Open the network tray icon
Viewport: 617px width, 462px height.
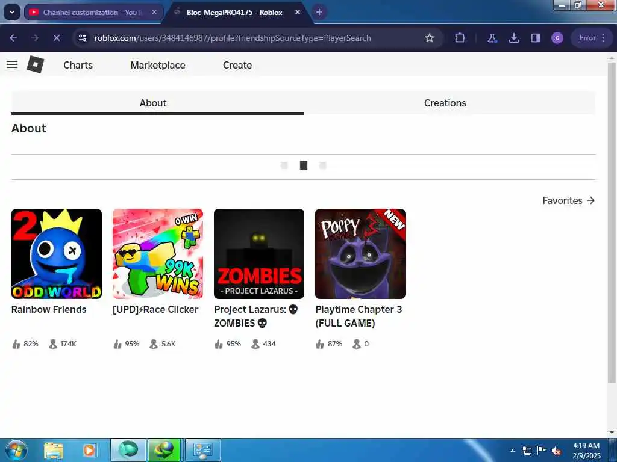527,451
